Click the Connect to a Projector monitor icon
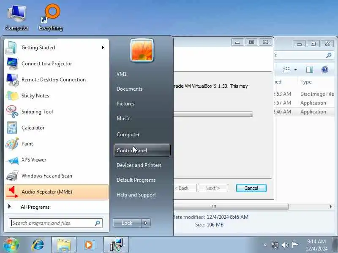 12,64
